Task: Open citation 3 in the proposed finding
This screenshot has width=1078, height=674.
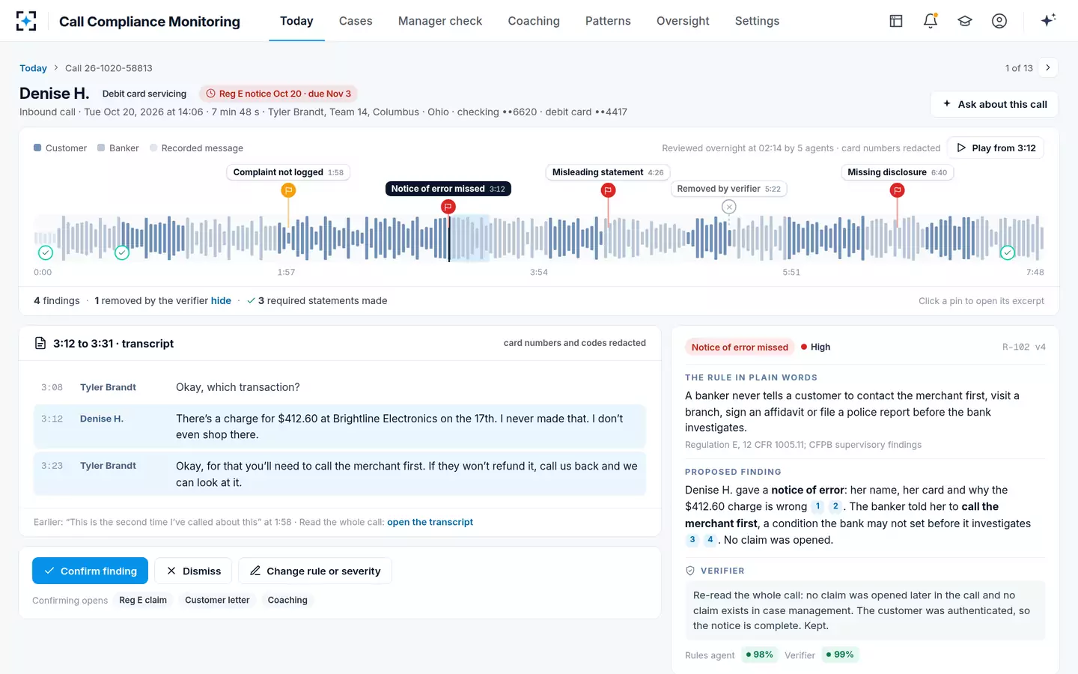Action: tap(692, 540)
